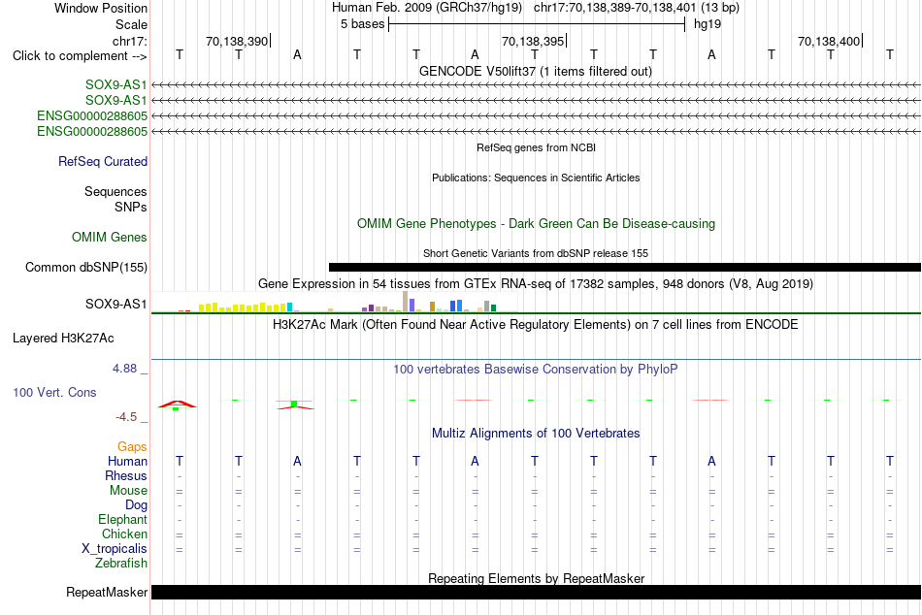
Task: Click the 70,138,400 position marker
Action: (829, 41)
